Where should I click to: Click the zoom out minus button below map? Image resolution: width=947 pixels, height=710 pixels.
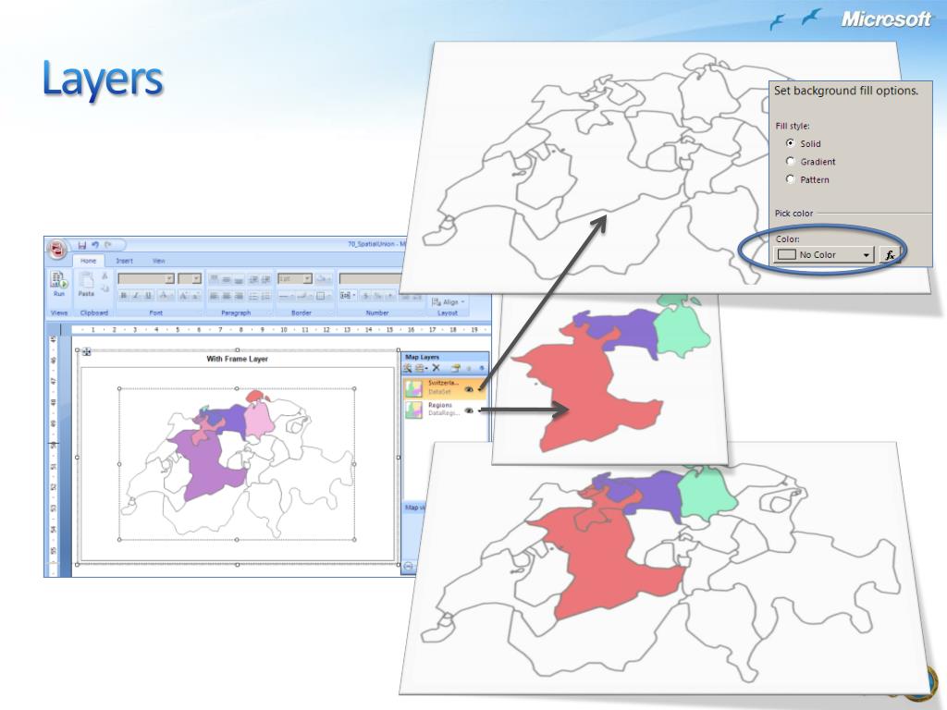[x=409, y=567]
